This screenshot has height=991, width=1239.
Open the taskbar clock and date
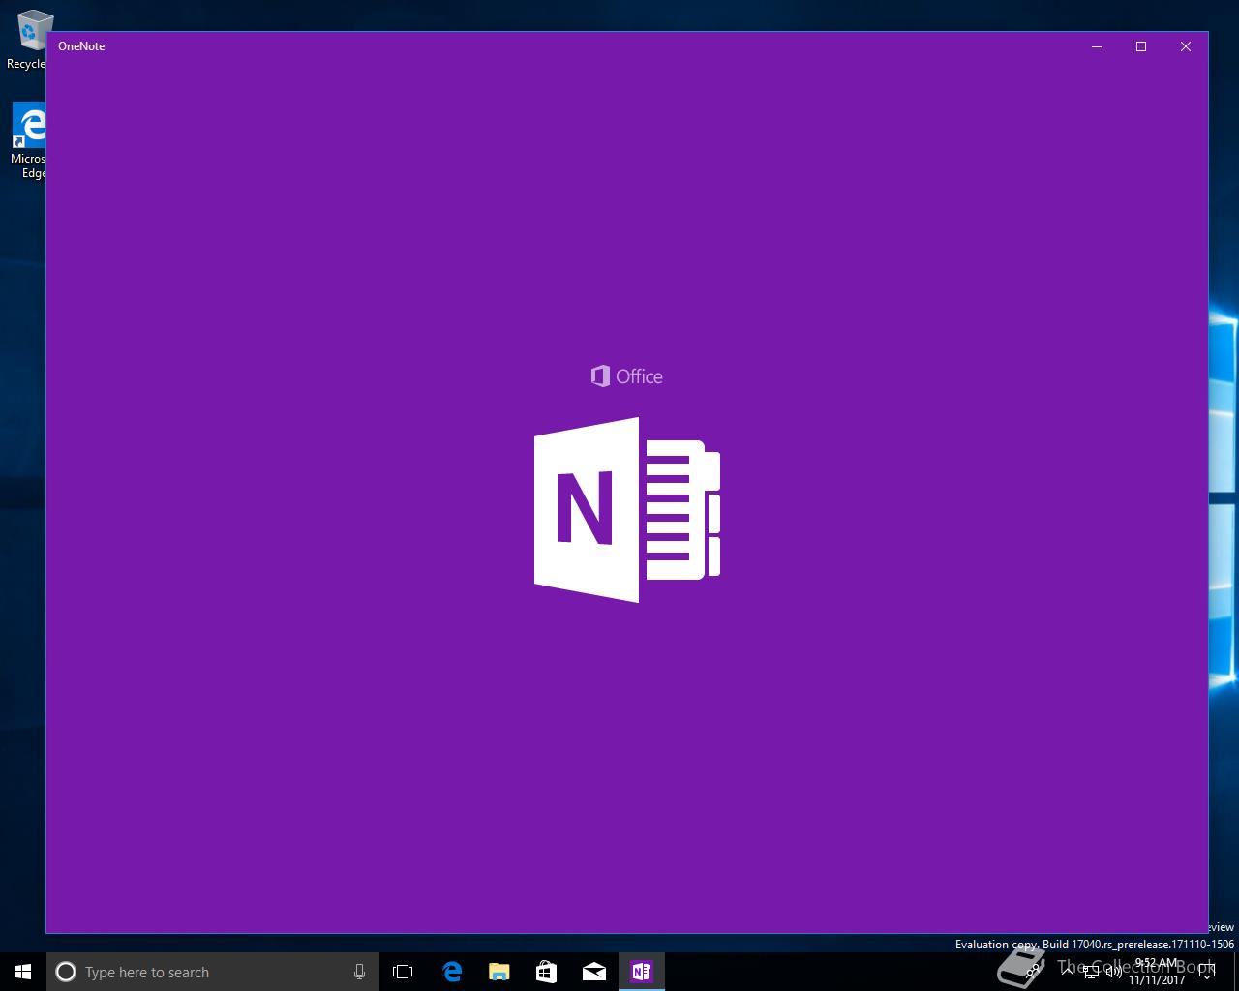click(x=1157, y=972)
